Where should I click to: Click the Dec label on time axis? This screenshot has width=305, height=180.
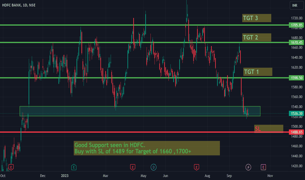(43, 176)
